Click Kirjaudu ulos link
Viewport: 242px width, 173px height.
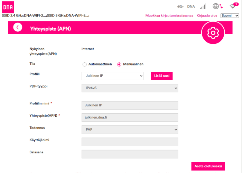point(207,16)
